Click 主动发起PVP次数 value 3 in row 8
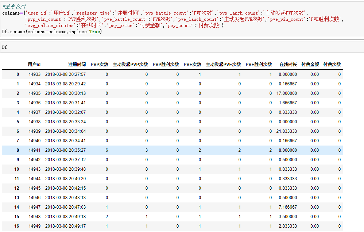The height and width of the screenshot is (232, 364). click(147, 150)
